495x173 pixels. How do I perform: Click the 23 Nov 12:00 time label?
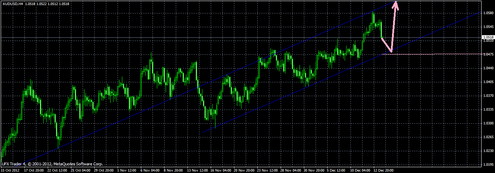coord(267,170)
